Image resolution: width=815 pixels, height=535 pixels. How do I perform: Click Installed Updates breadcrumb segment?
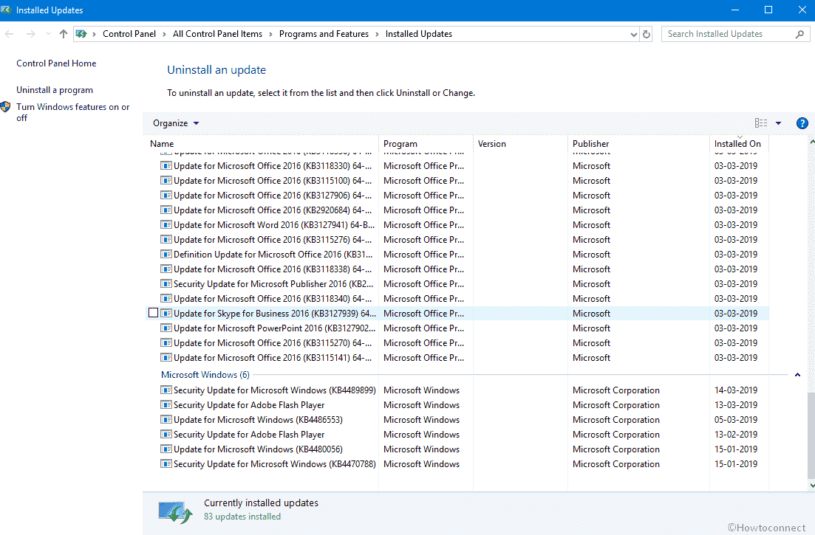pyautogui.click(x=418, y=34)
